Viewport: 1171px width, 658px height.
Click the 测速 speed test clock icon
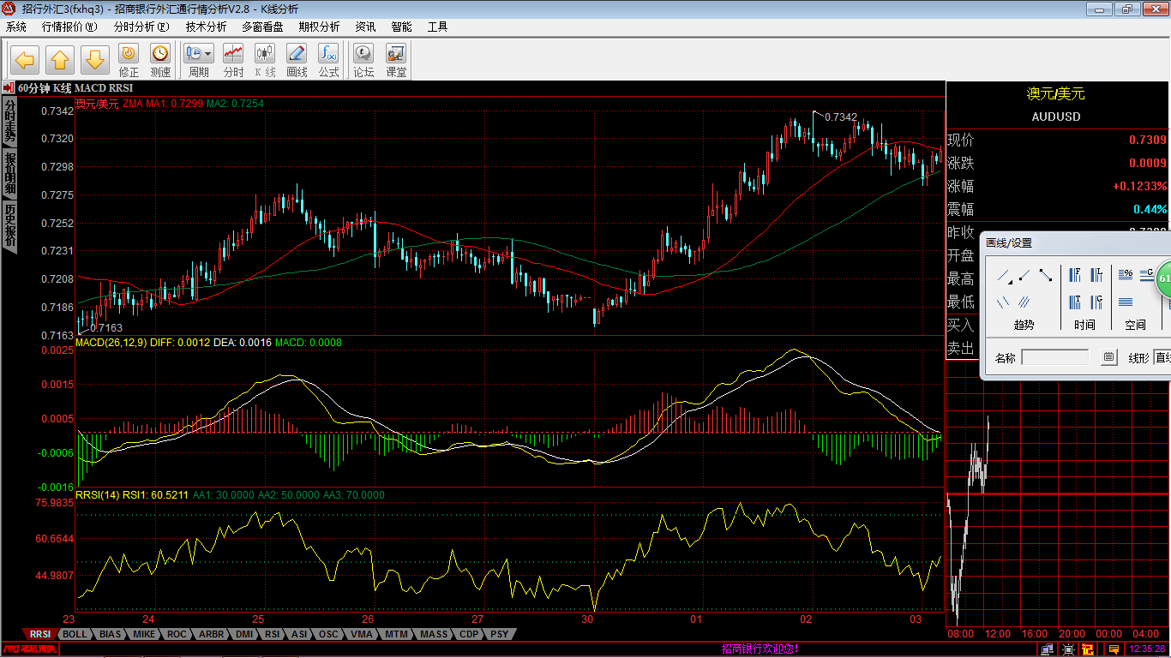(160, 60)
